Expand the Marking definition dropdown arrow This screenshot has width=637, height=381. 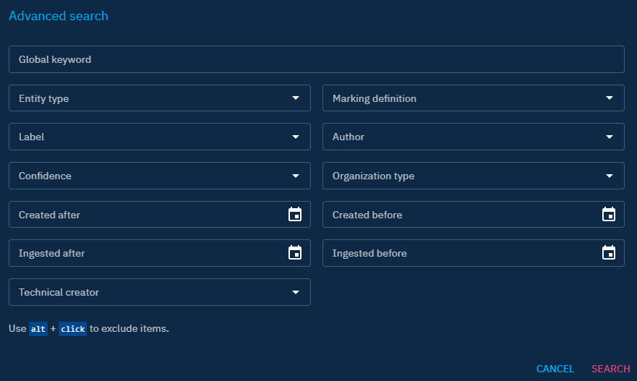610,98
